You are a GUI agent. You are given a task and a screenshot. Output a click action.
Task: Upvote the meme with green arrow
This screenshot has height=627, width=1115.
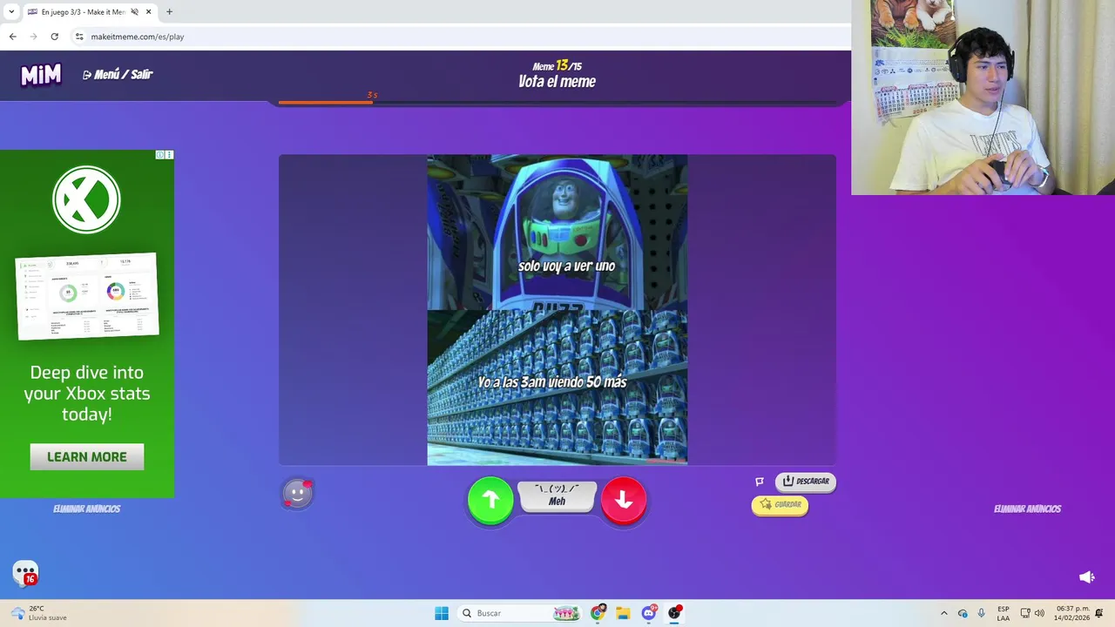[x=490, y=500]
